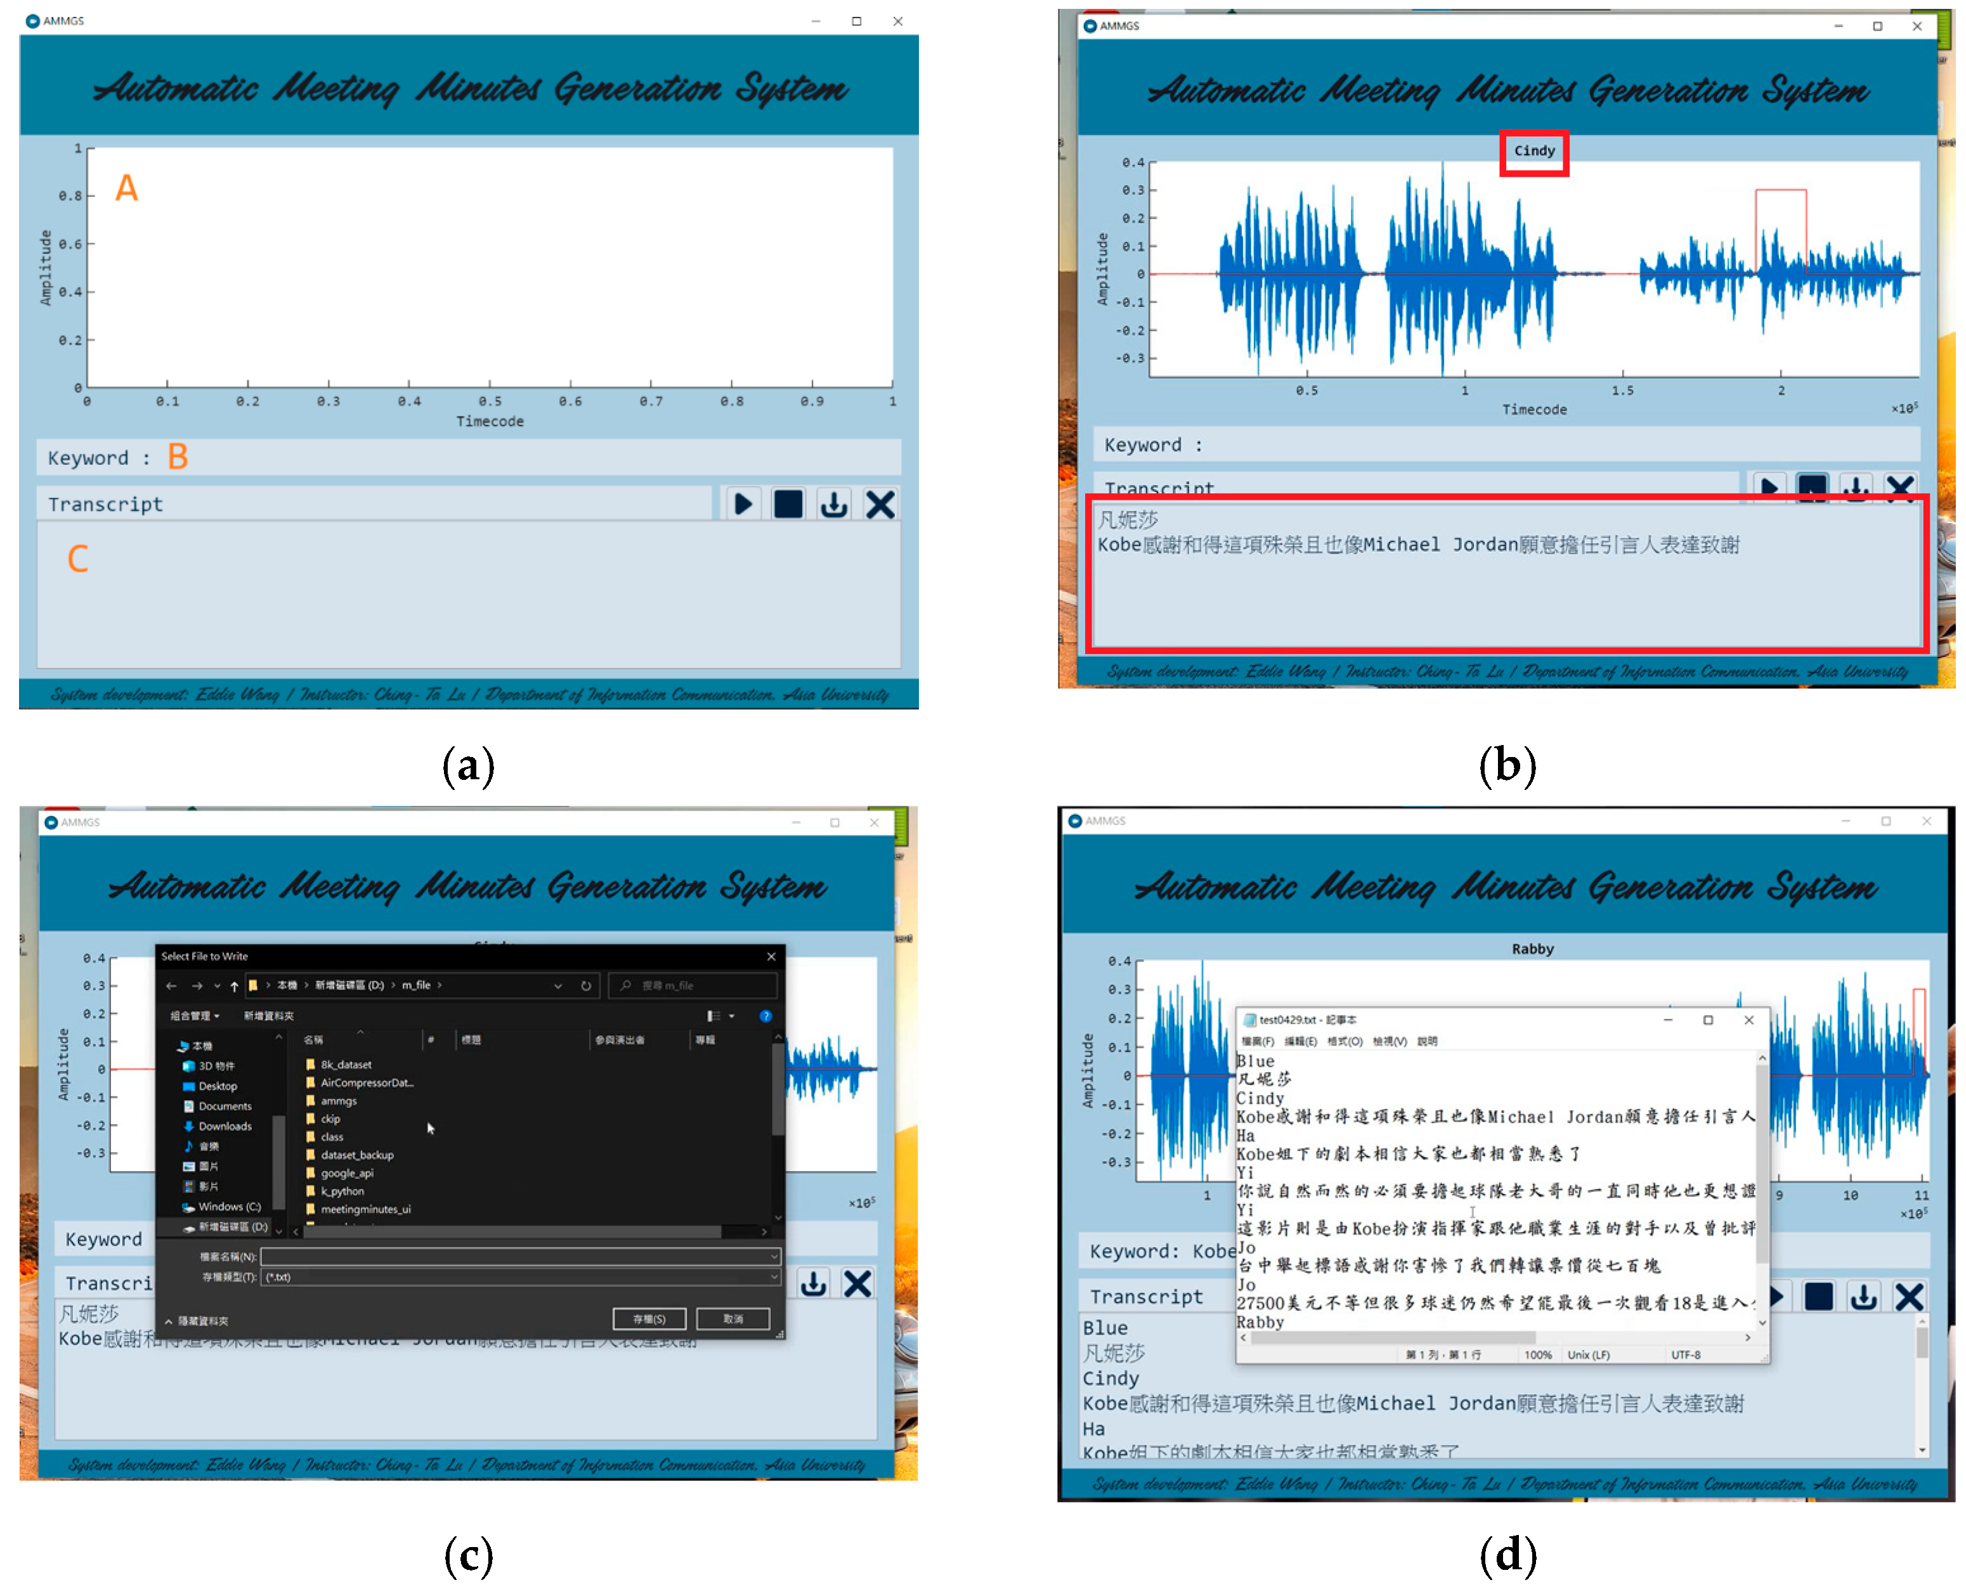Viewport: 1966px width, 1587px height.
Task: Open the ckip folder in file dialog
Action: click(x=330, y=1119)
